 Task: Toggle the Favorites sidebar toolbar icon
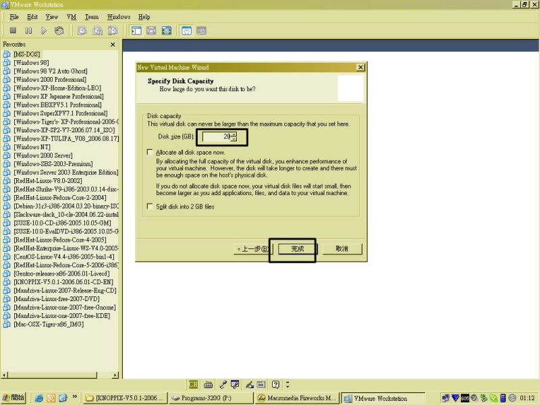coord(136,30)
